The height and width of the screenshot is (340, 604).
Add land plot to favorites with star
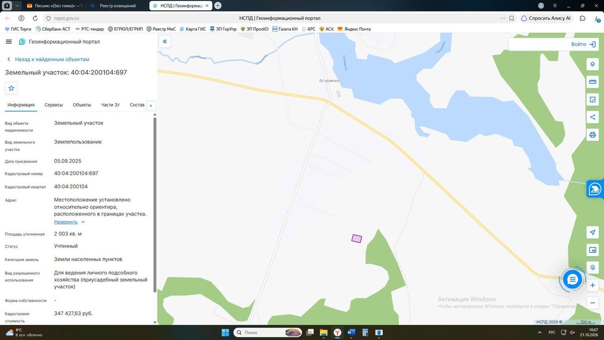click(x=11, y=88)
